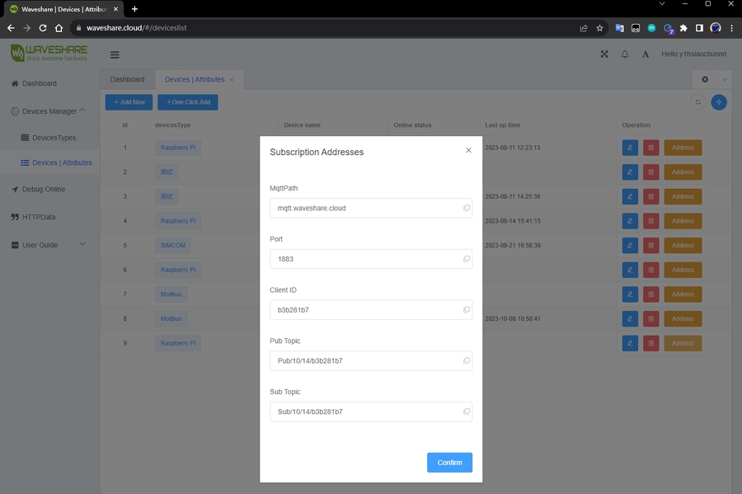Viewport: 742px width, 494px height.
Task: Toggle the sidebar hamburger menu
Action: (x=115, y=55)
